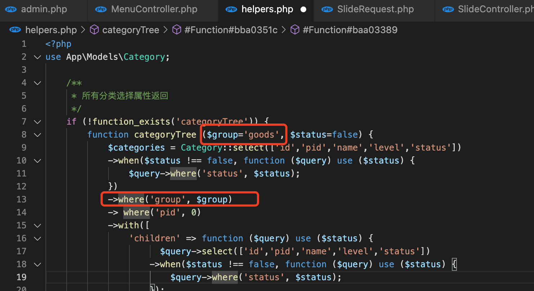Viewport: 534px width, 291px height.
Task: Click where('pid', 0) on line 14
Action: (162, 212)
